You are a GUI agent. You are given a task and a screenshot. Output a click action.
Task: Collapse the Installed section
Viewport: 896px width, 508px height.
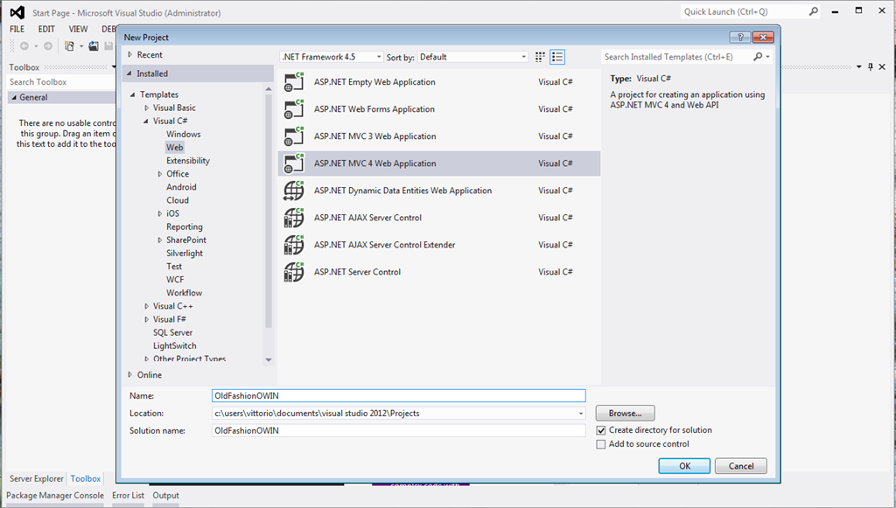point(129,73)
